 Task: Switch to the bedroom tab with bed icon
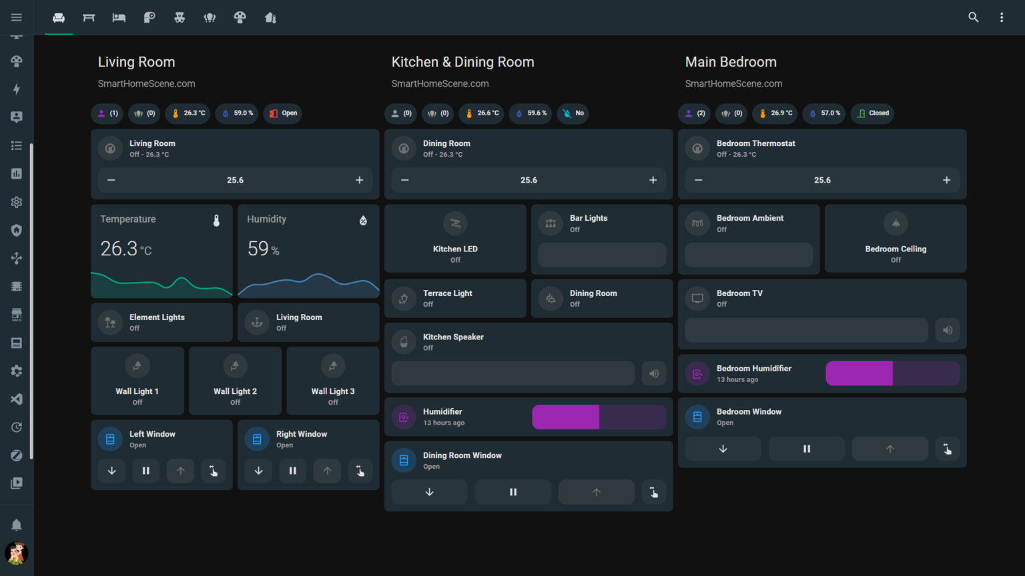[x=119, y=18]
